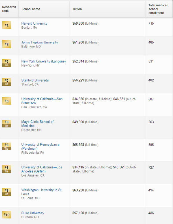Click the #10 gold rank badge
The image size is (173, 224).
coord(7,215)
